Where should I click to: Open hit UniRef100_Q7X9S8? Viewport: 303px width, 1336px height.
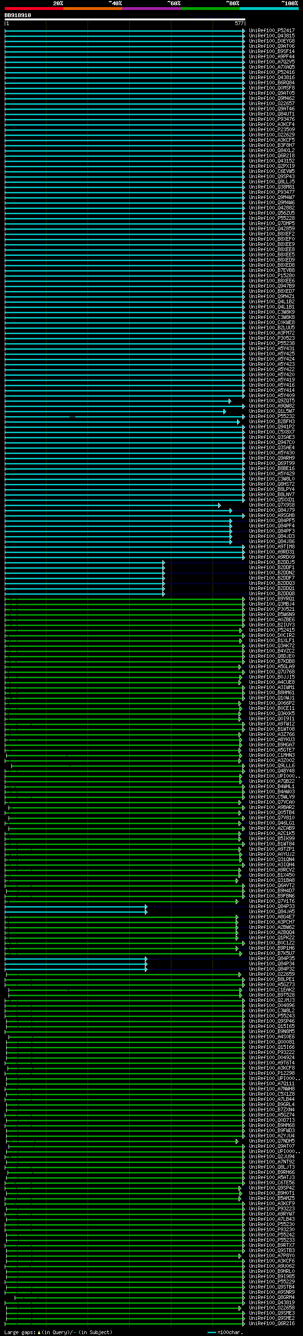click(271, 505)
